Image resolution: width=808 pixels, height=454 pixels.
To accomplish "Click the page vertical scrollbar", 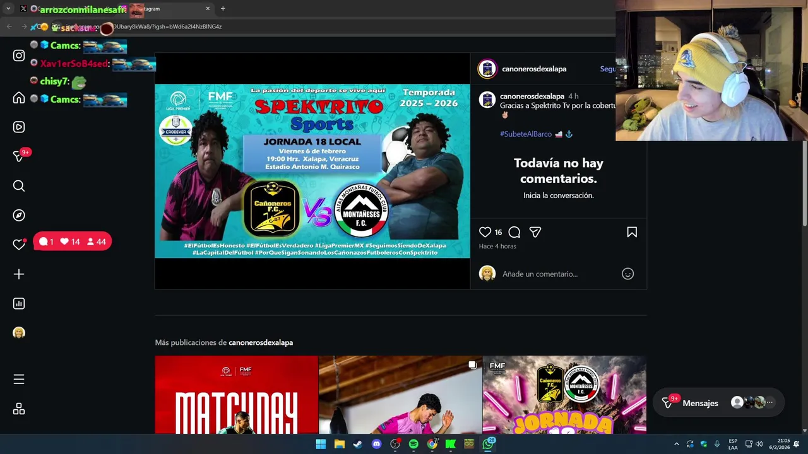I will (804, 183).
